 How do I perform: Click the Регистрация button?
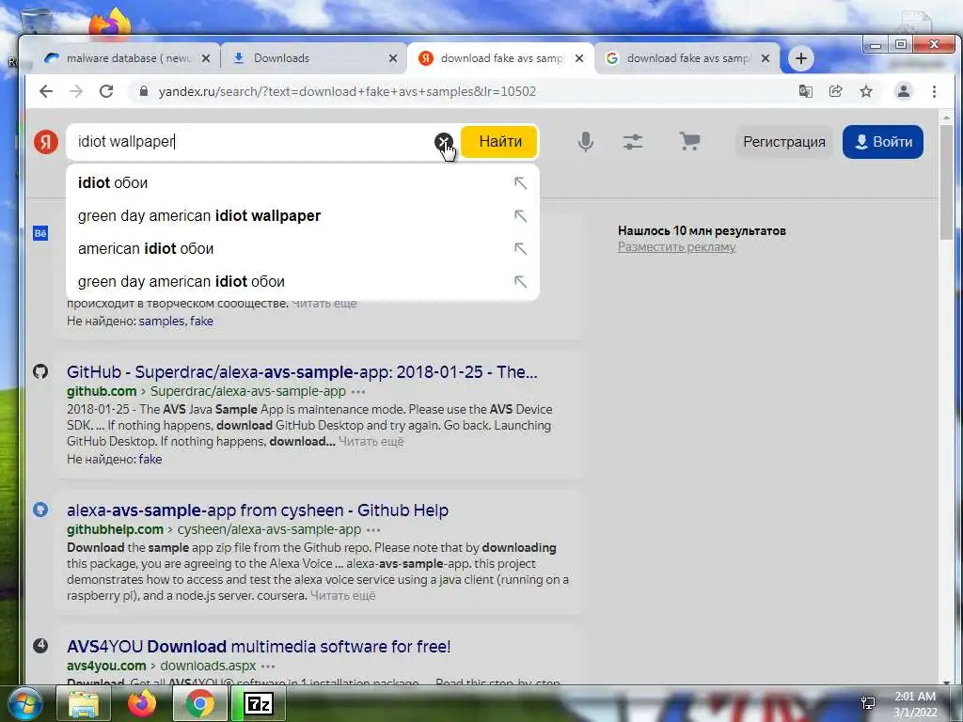[783, 142]
